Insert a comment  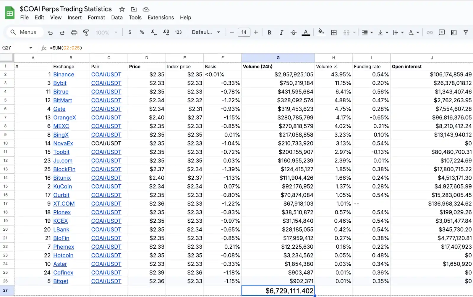(x=442, y=32)
